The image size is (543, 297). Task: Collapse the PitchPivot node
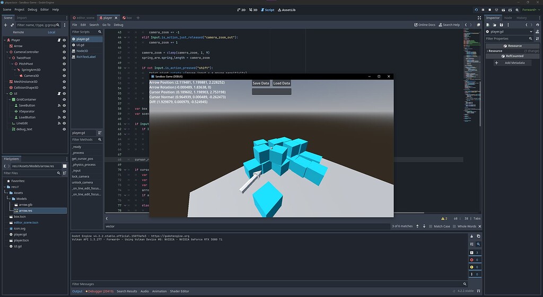12,64
